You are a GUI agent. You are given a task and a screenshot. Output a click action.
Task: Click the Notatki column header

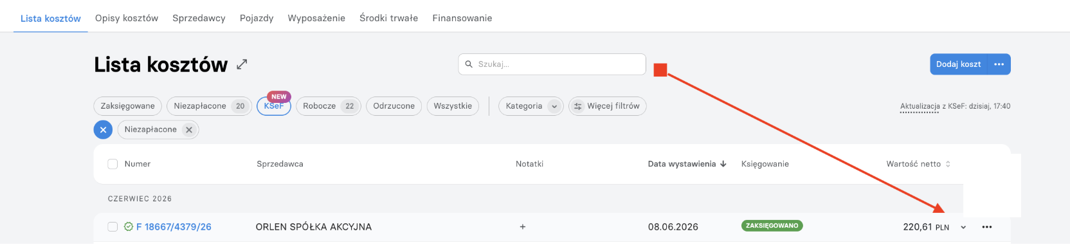coord(529,164)
